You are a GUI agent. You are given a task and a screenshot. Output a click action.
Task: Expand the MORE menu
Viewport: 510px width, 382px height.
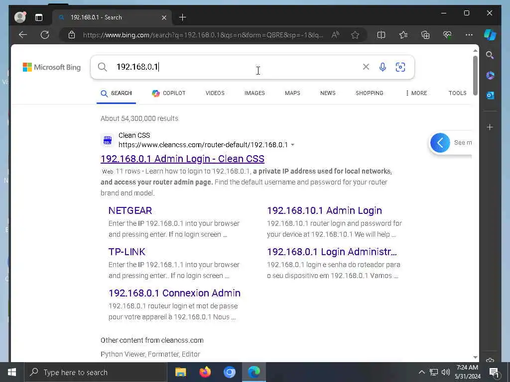pyautogui.click(x=416, y=93)
